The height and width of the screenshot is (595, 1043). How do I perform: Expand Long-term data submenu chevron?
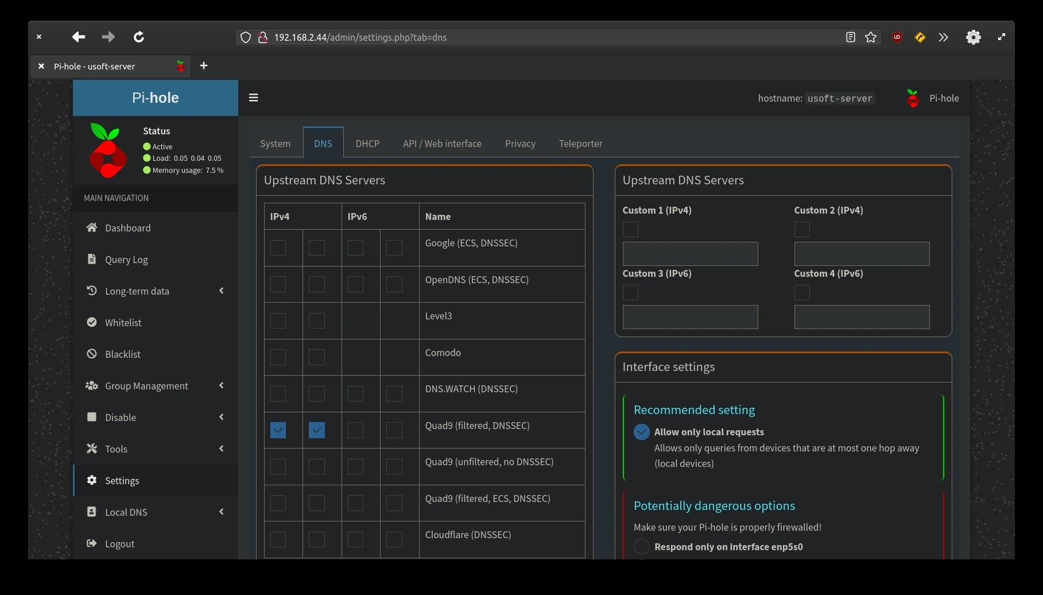pyautogui.click(x=222, y=291)
